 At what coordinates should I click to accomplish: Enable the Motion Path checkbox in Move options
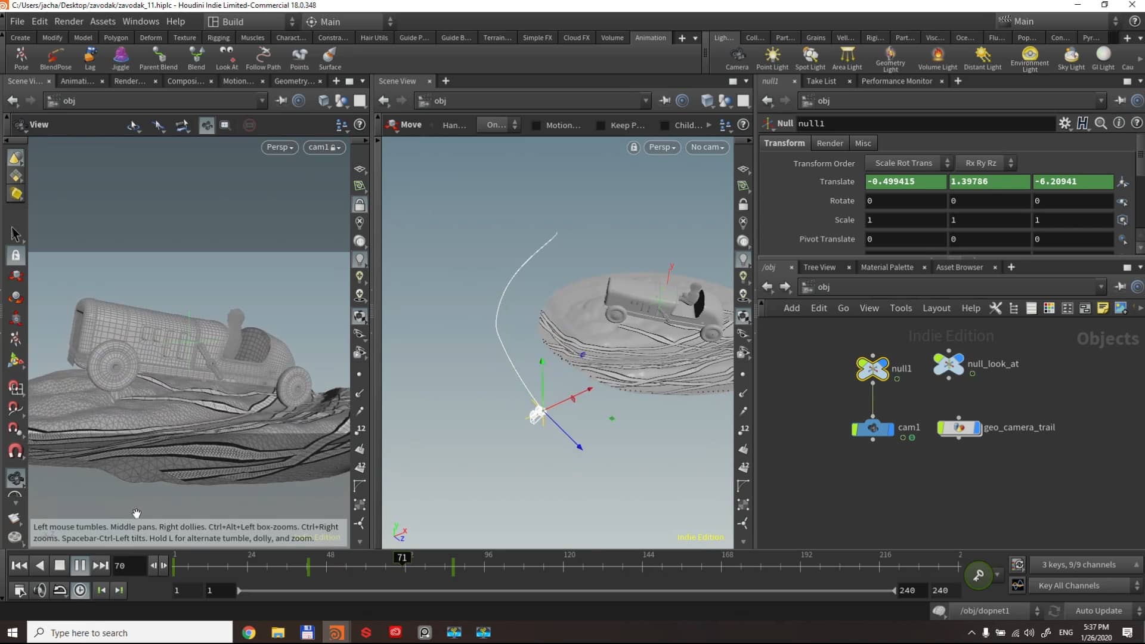click(536, 125)
